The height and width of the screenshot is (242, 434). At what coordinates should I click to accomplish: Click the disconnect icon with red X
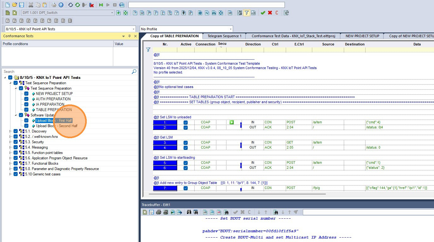click(x=91, y=5)
